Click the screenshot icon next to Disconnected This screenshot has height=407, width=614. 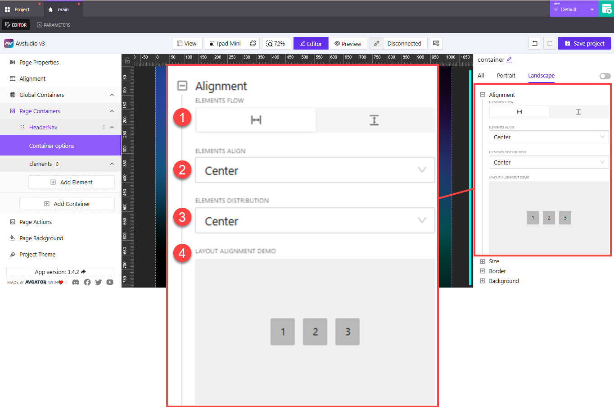436,43
